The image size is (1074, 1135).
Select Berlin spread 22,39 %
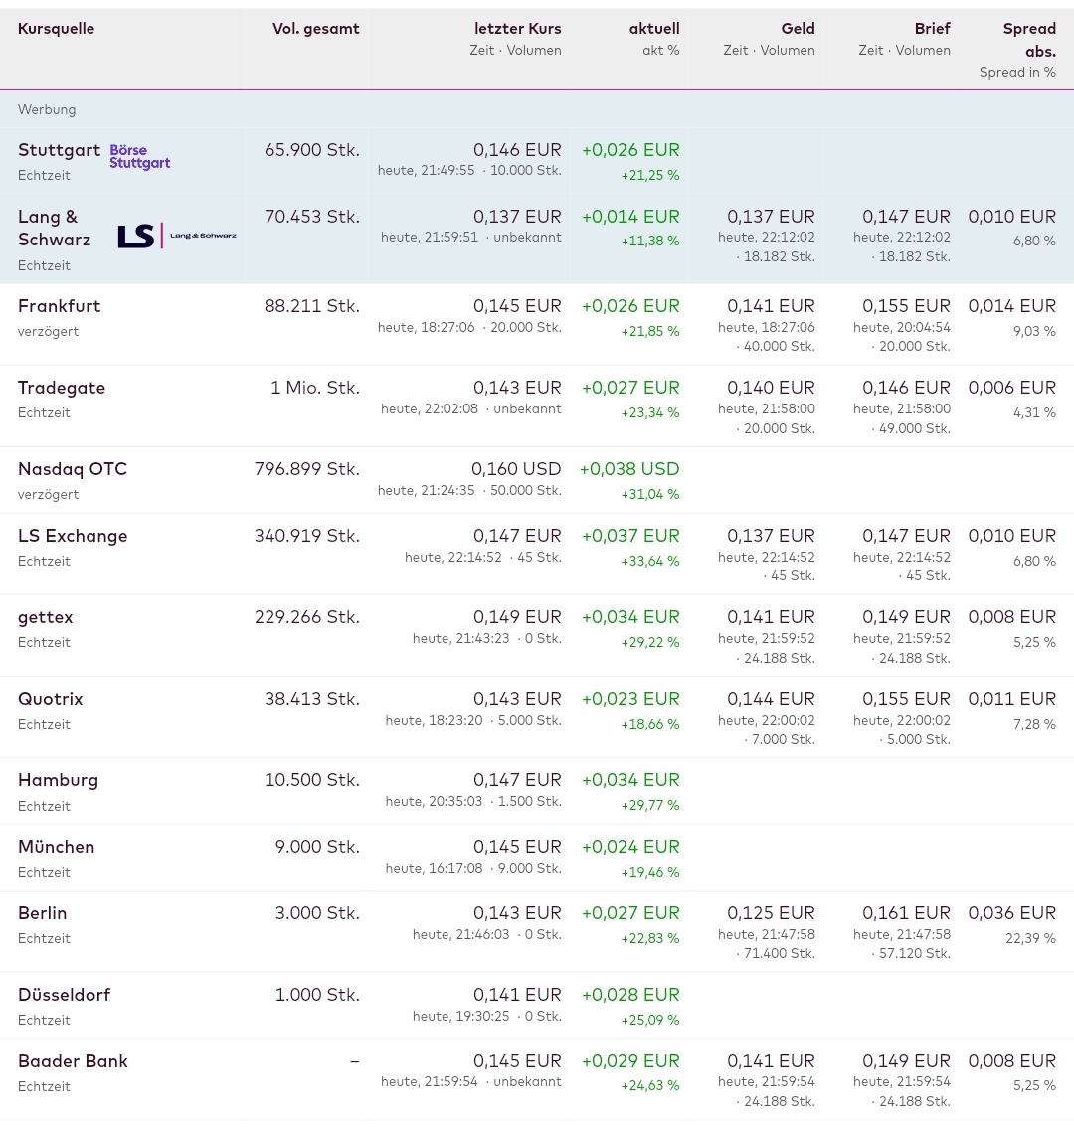(x=1030, y=938)
